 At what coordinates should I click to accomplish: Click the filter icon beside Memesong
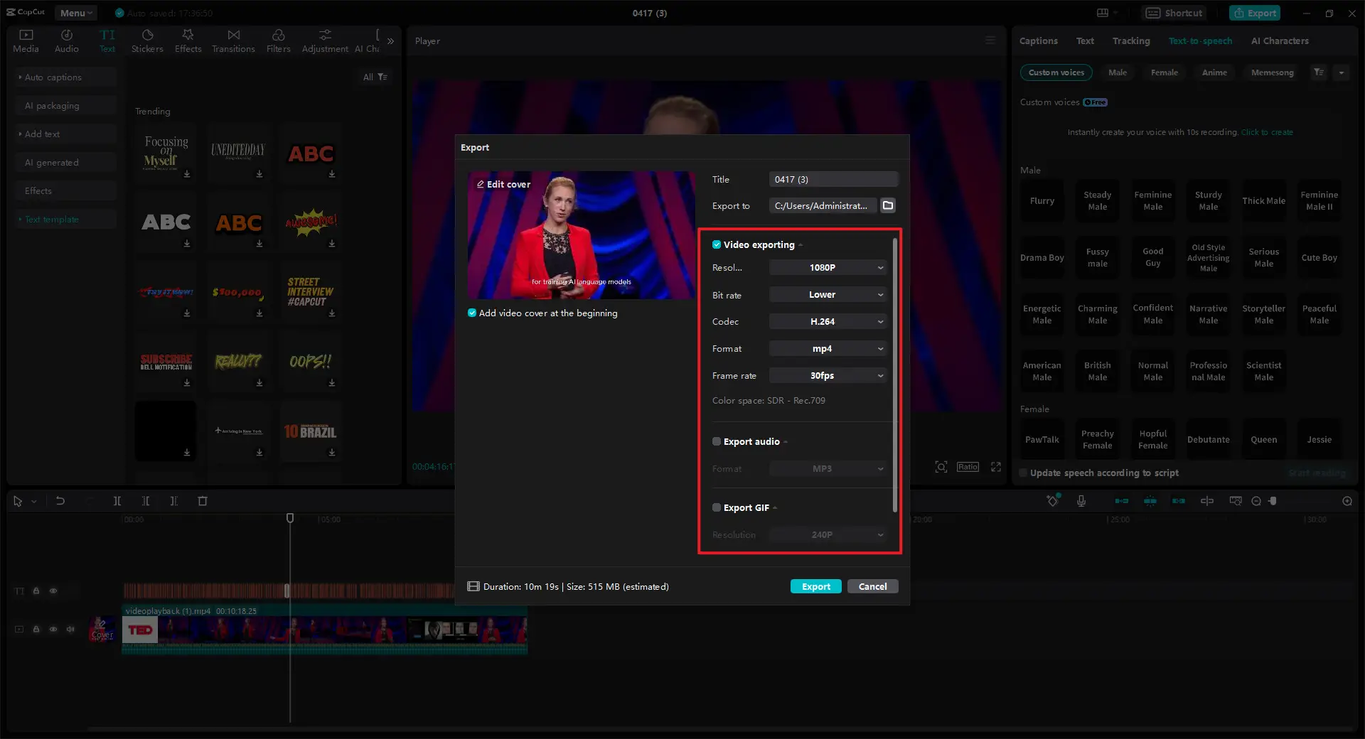click(1319, 72)
